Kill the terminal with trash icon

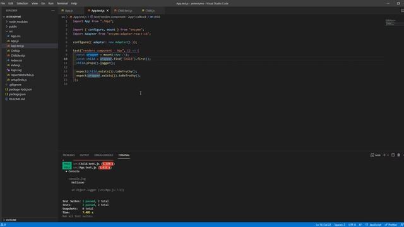[x=398, y=155]
